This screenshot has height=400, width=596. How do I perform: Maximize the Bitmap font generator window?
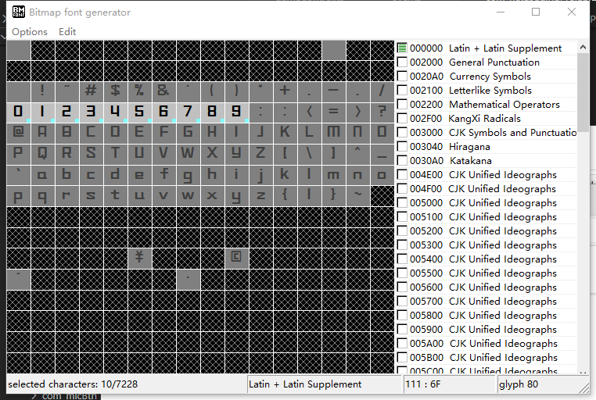536,12
